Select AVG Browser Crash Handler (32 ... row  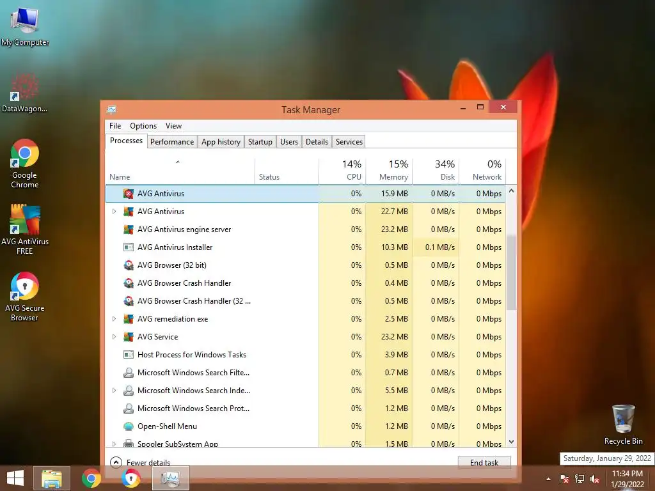click(x=305, y=301)
